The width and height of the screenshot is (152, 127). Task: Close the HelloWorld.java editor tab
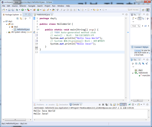click(x=52, y=15)
